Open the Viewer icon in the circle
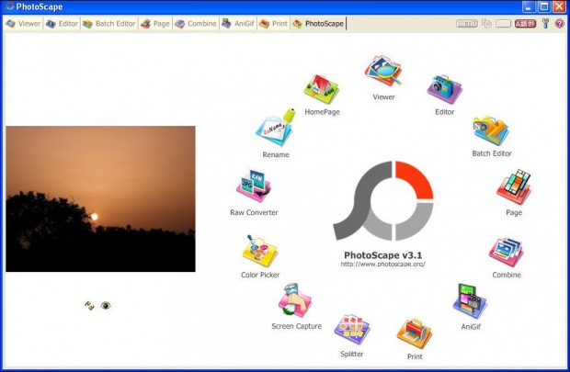The width and height of the screenshot is (570, 372). pos(383,72)
